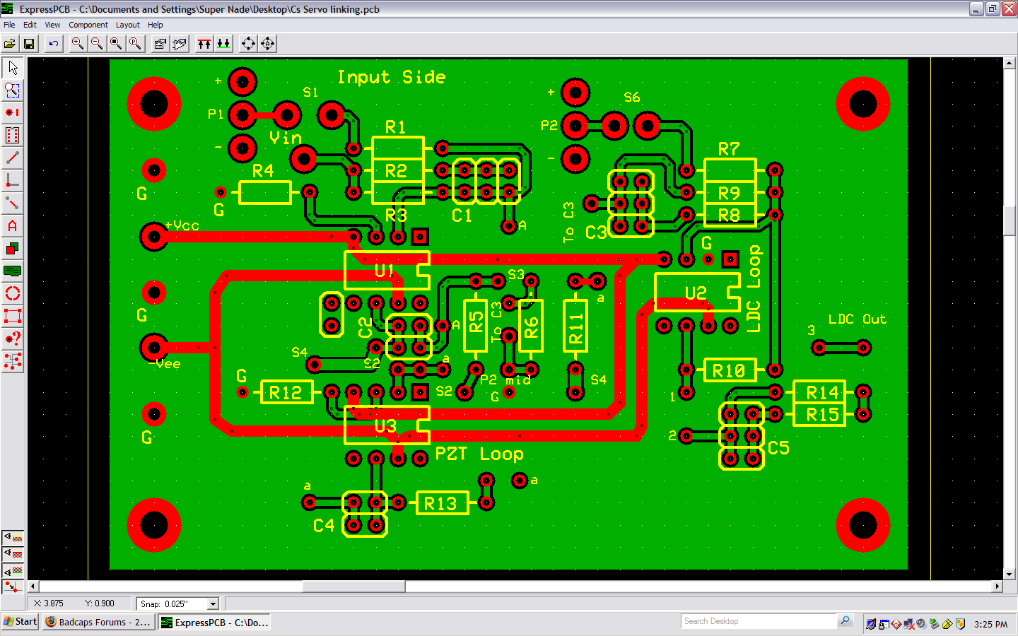Viewport: 1018px width, 636px height.
Task: Select the place text tool
Action: tap(13, 226)
